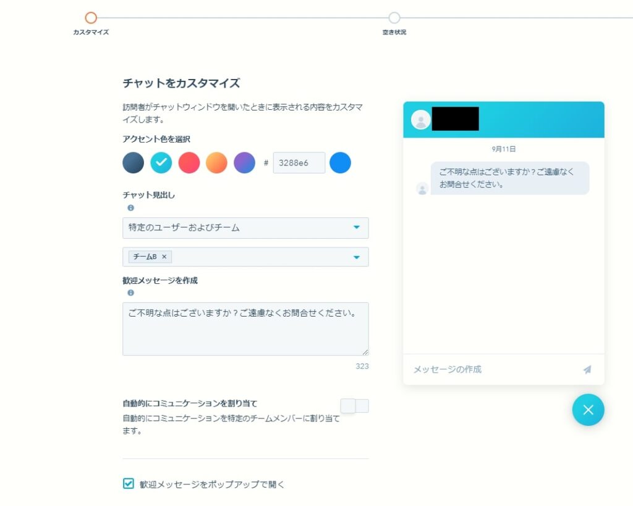Click the アクセント色を選択 label
633x506 pixels.
(156, 139)
